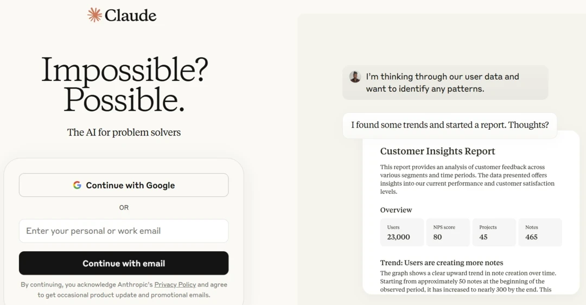Open Anthropic's Privacy Policy link
586x305 pixels.
[175, 284]
